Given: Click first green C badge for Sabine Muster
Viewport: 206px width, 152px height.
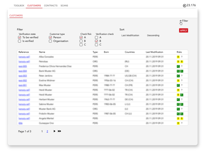Looking at the screenshot, I should (x=178, y=104).
